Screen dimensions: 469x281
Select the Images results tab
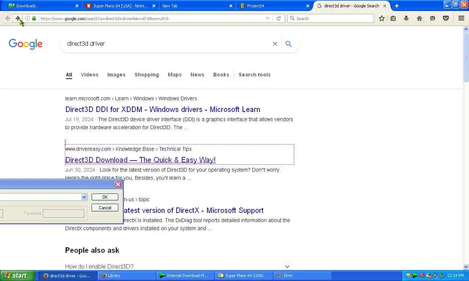[117, 75]
